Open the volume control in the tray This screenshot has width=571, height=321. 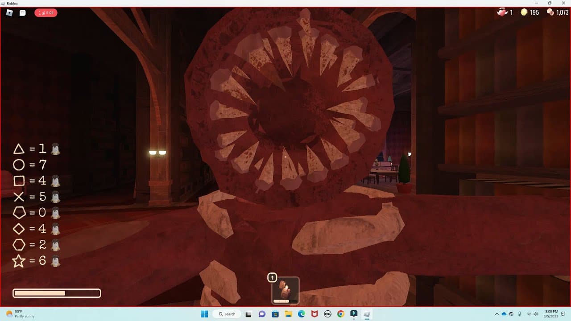point(536,314)
